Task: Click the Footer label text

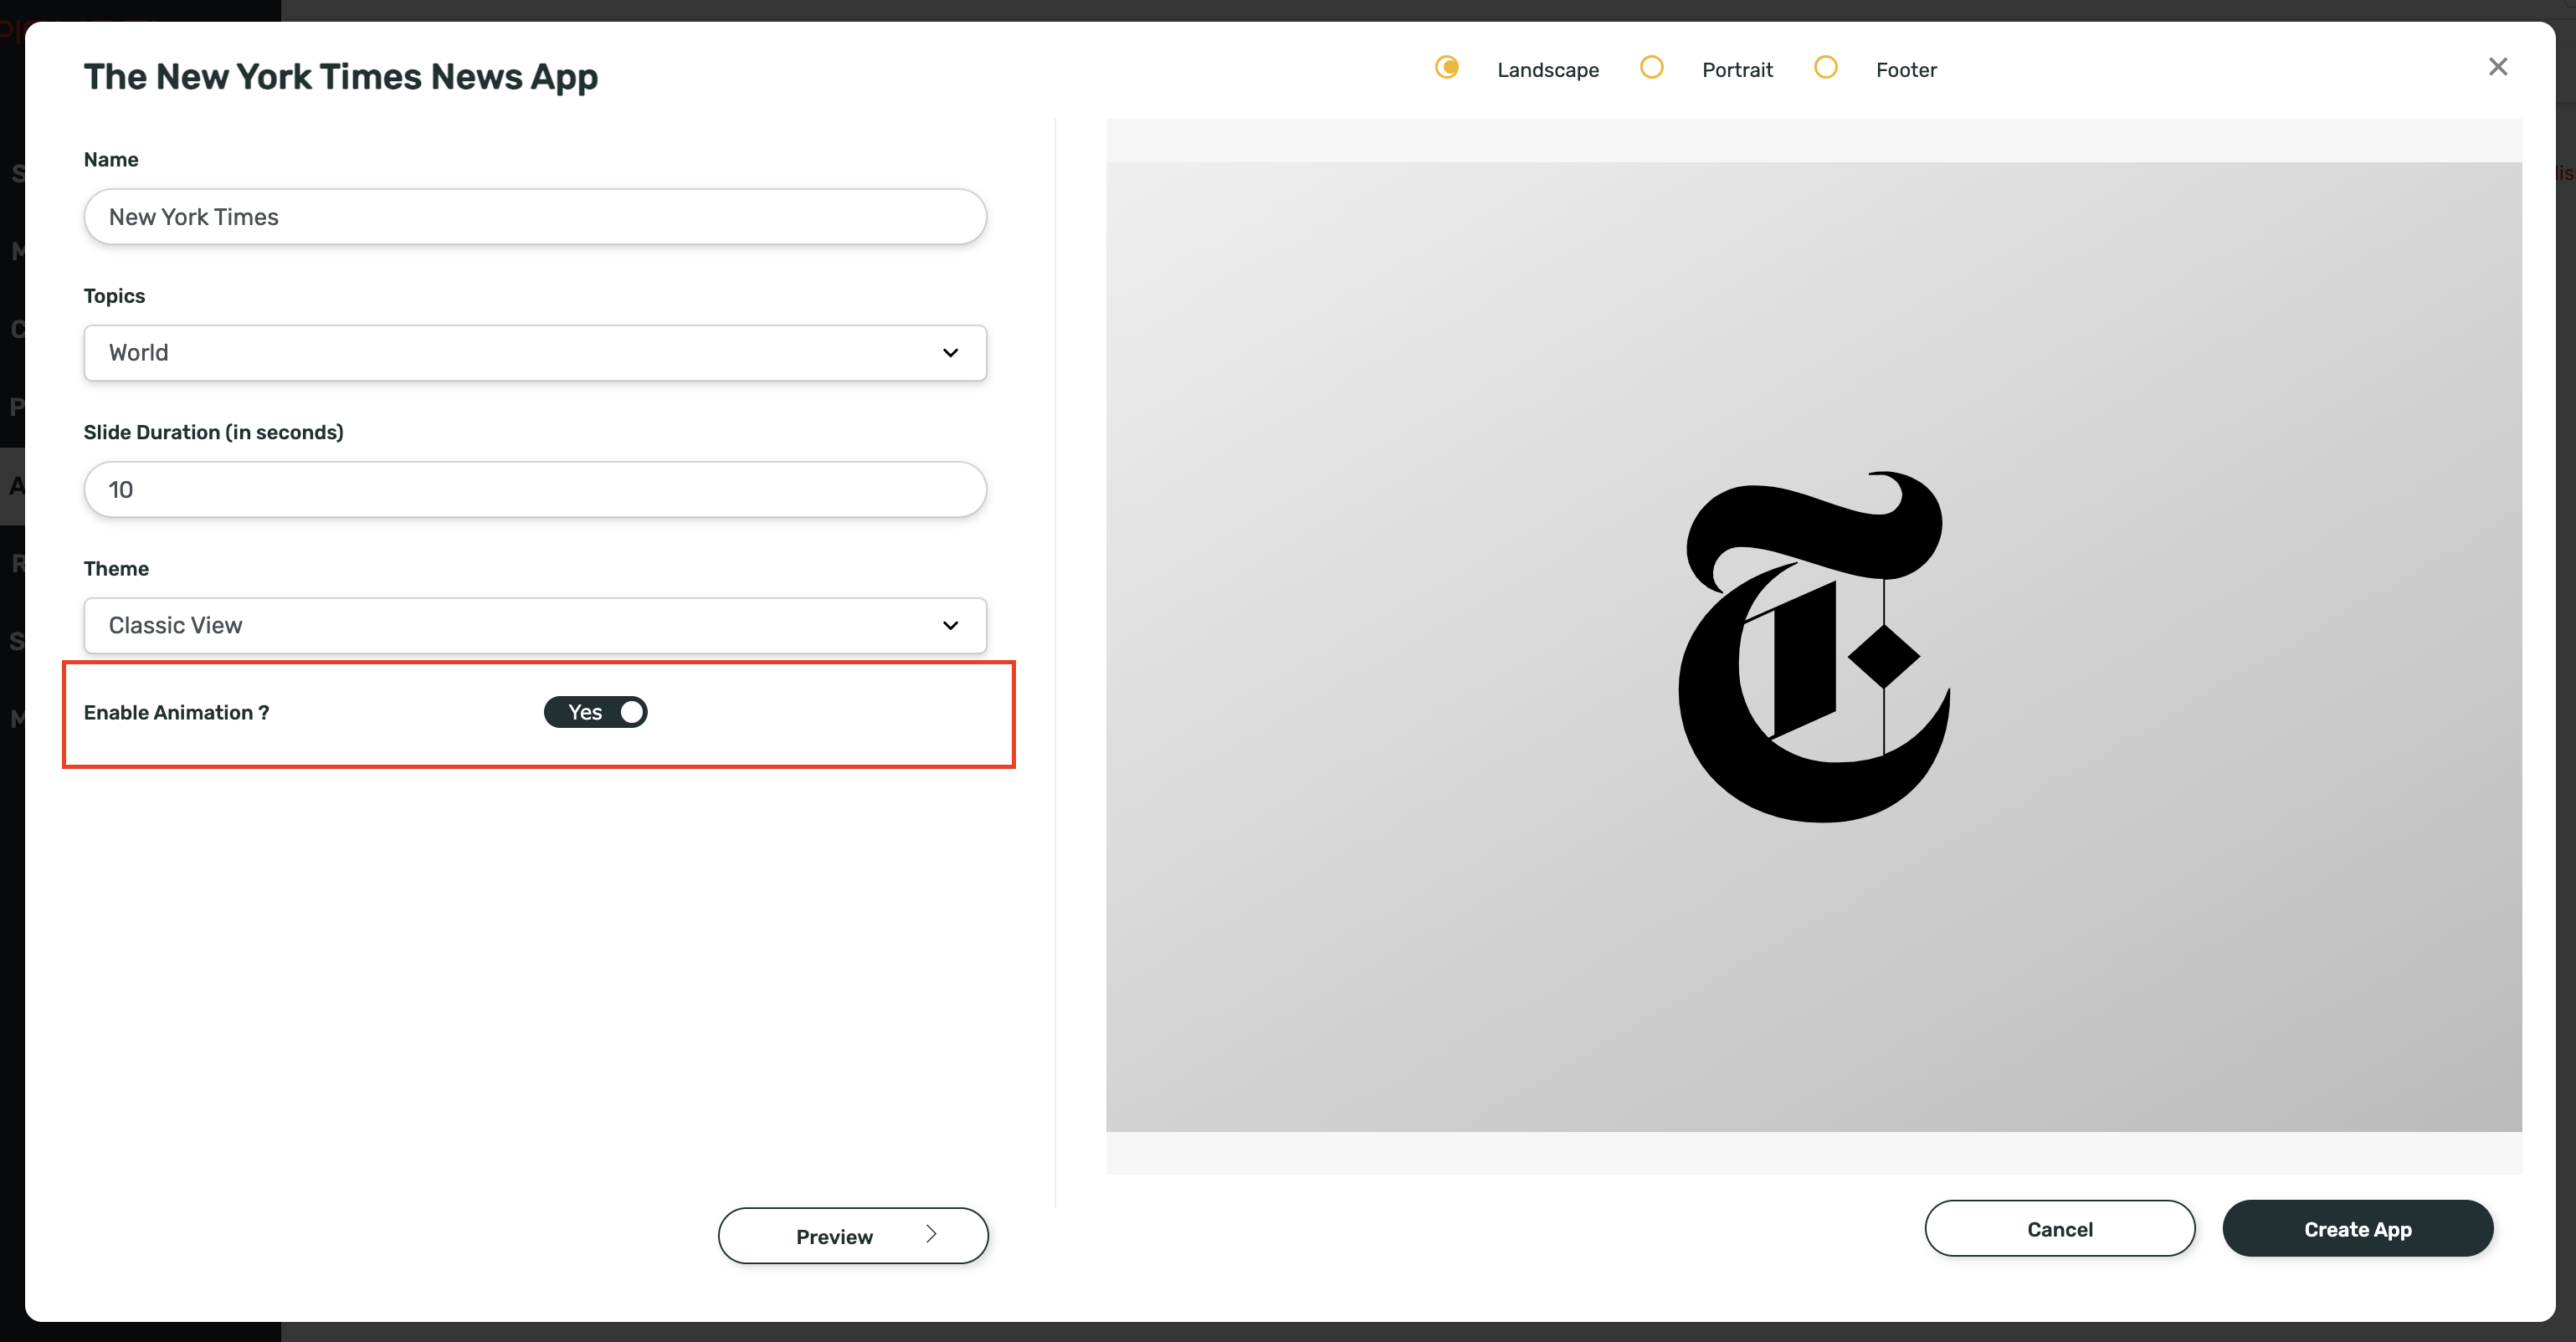Action: point(1906,70)
